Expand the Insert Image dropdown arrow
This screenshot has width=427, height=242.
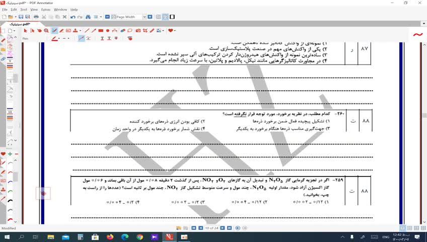click(x=163, y=31)
